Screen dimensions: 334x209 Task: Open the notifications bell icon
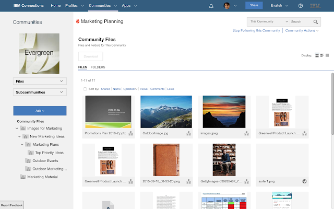pos(211,6)
